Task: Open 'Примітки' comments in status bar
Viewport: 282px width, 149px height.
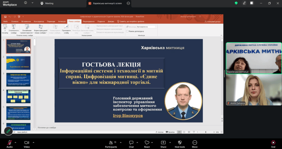Action: click(x=170, y=132)
